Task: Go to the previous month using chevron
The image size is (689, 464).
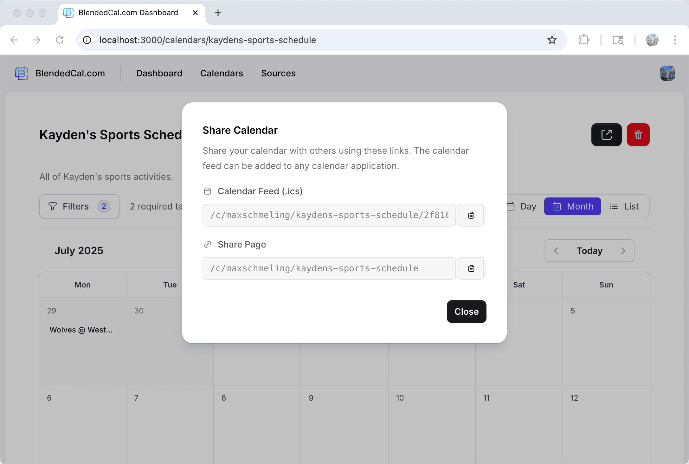Action: 556,251
